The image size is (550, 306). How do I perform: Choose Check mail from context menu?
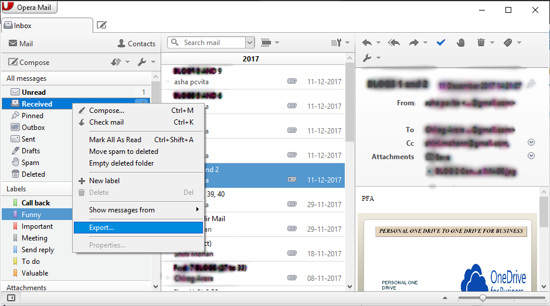(x=138, y=122)
